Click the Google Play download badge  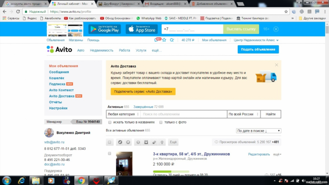click(104, 29)
